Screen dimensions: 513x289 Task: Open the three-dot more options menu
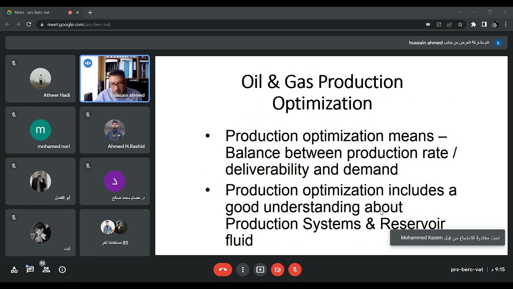click(x=242, y=270)
